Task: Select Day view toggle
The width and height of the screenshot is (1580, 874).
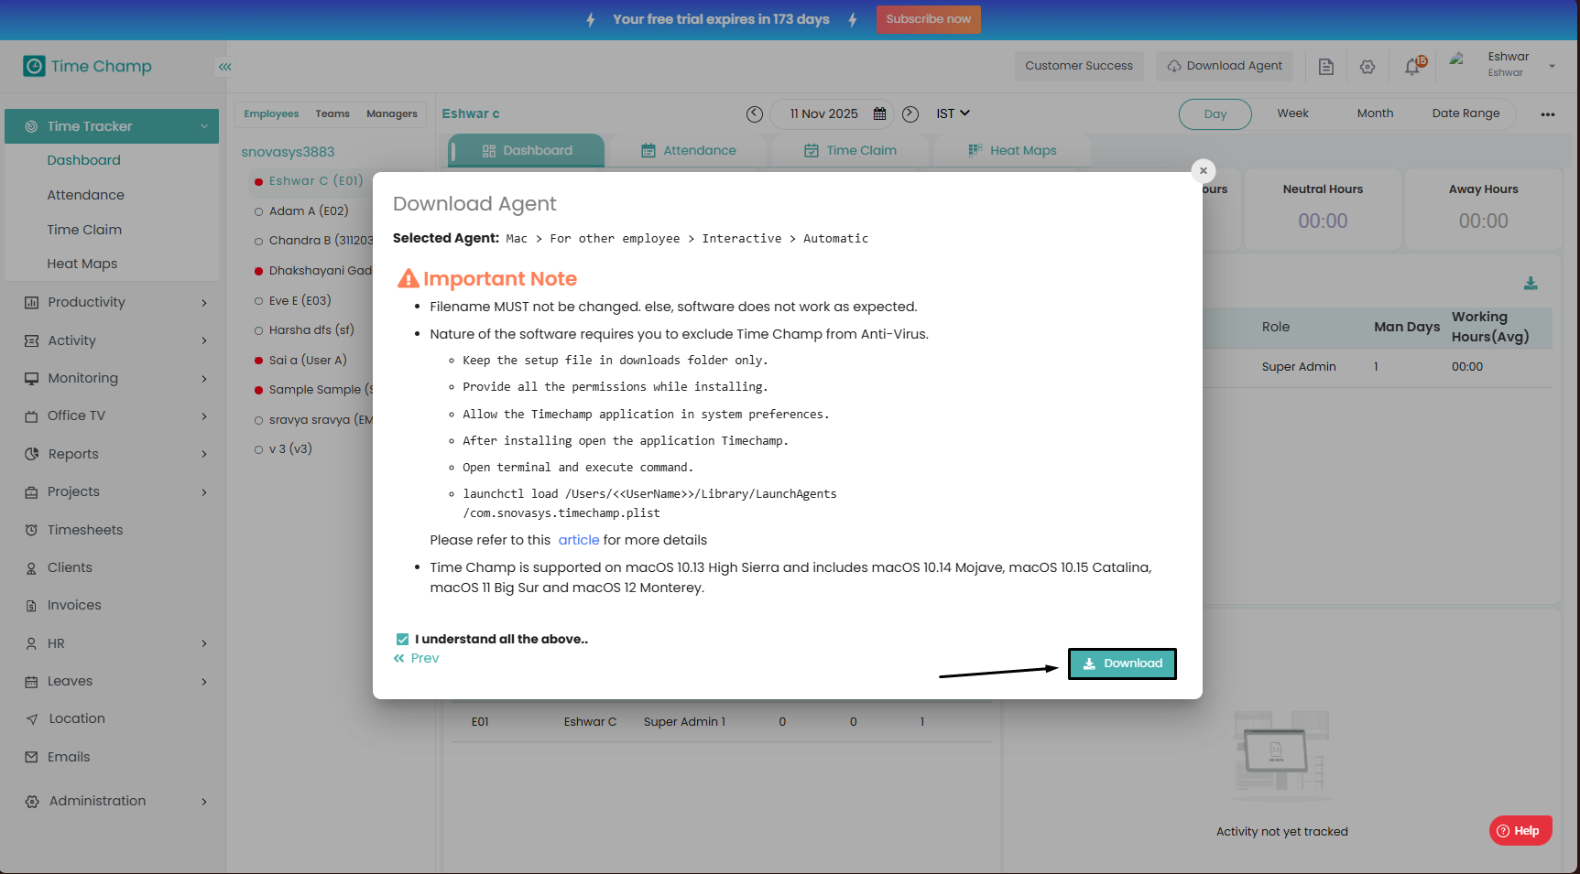Action: [x=1215, y=114]
